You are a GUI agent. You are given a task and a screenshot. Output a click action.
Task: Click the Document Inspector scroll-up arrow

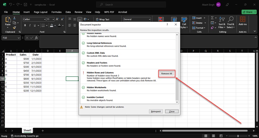[x=177, y=35]
